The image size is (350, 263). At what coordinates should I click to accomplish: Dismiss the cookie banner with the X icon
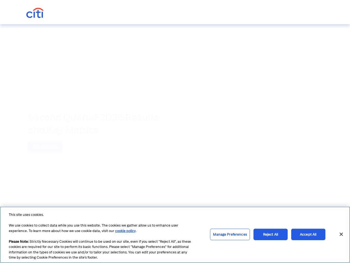341,234
